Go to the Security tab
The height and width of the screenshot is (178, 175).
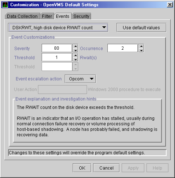81,16
